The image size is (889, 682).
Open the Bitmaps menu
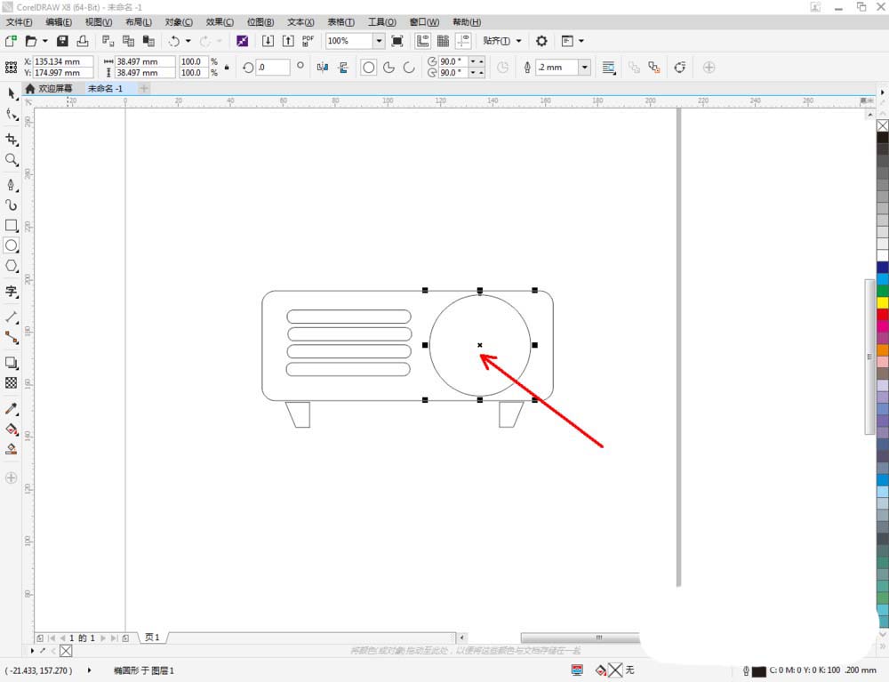pyautogui.click(x=260, y=22)
